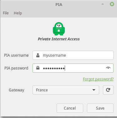Open the File menu
The image size is (117, 118).
coord(6,13)
